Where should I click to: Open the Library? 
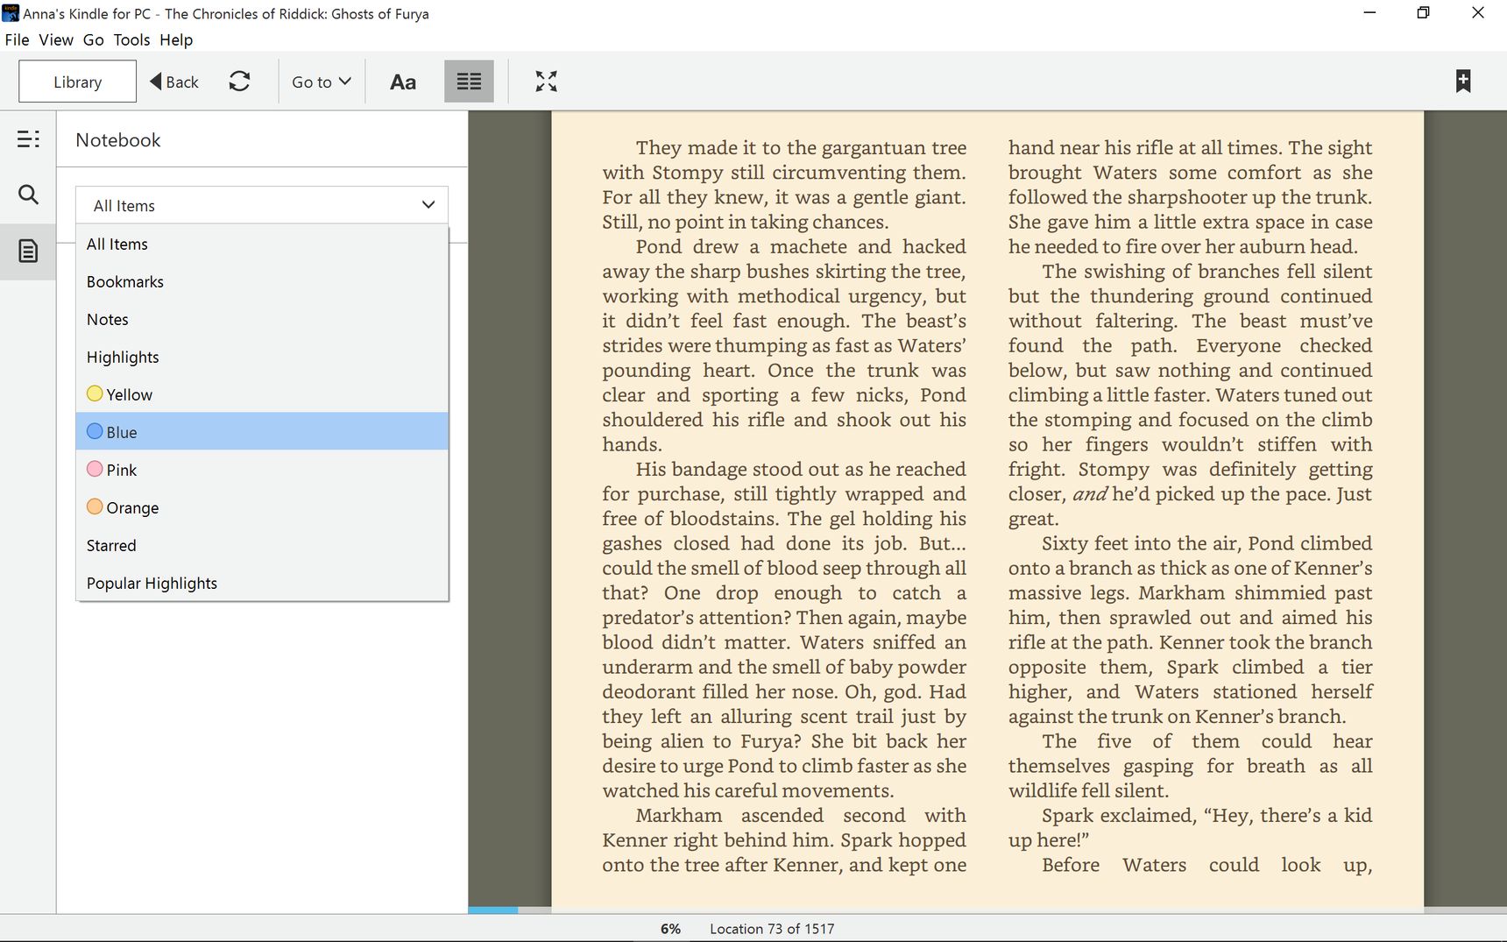77,81
